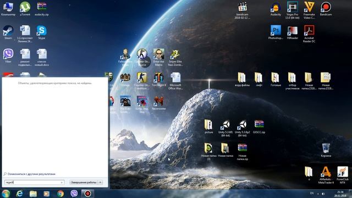
Task: Open the picture folder
Action: tap(209, 127)
